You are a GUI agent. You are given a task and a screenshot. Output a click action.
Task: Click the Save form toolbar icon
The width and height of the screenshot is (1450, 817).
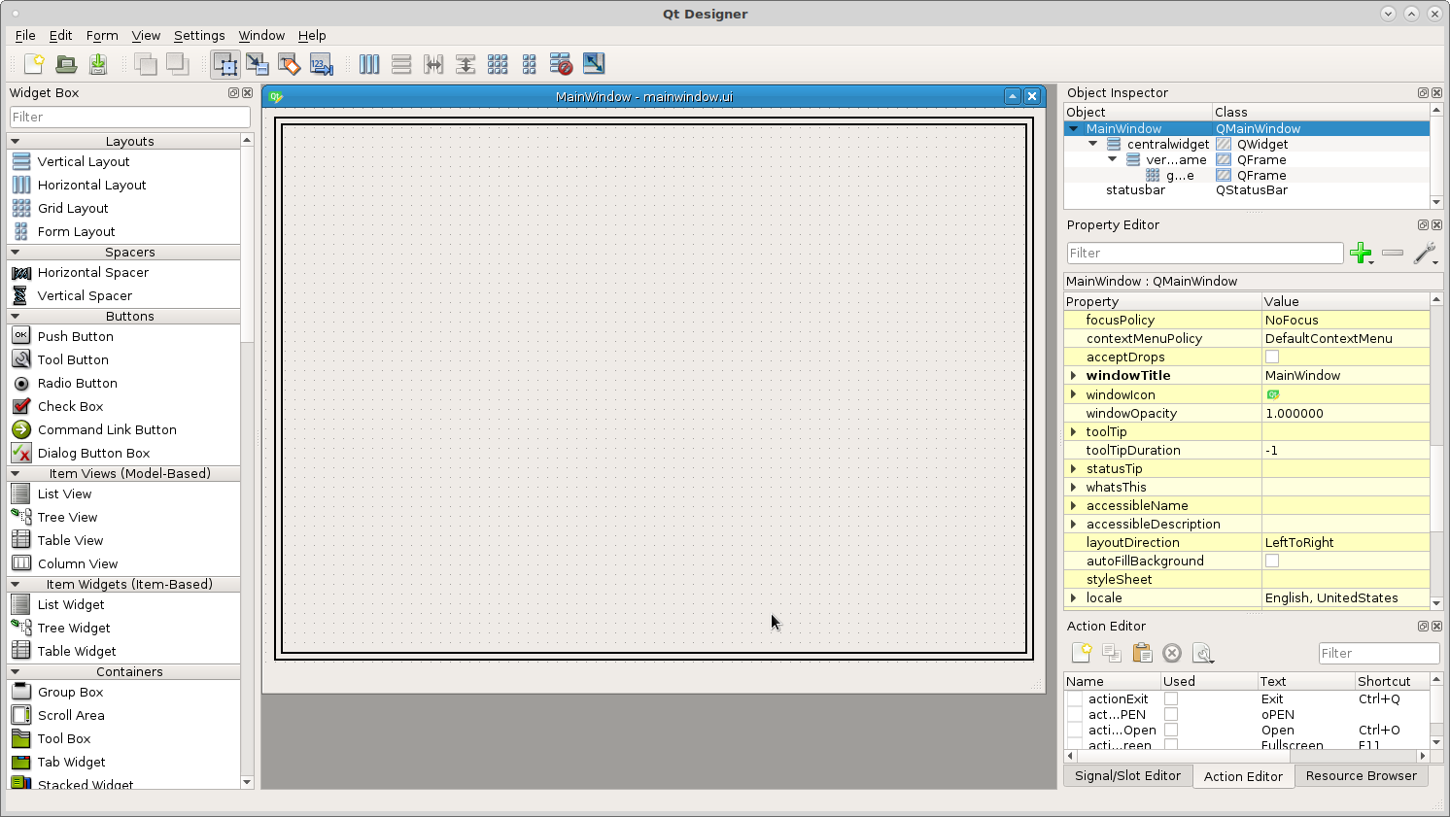98,64
